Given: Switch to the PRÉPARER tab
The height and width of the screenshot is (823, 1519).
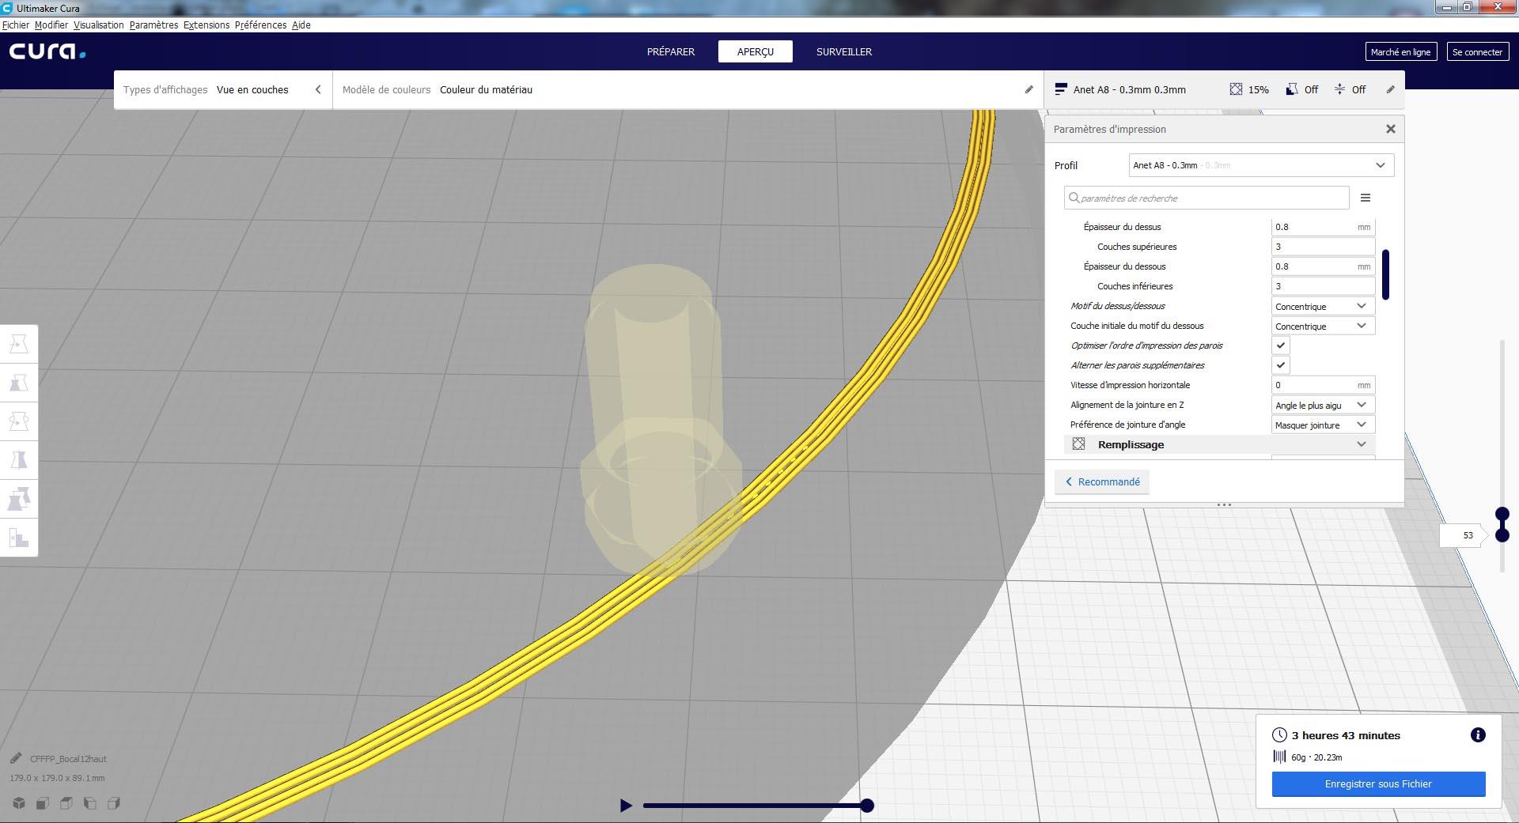Looking at the screenshot, I should pos(671,51).
